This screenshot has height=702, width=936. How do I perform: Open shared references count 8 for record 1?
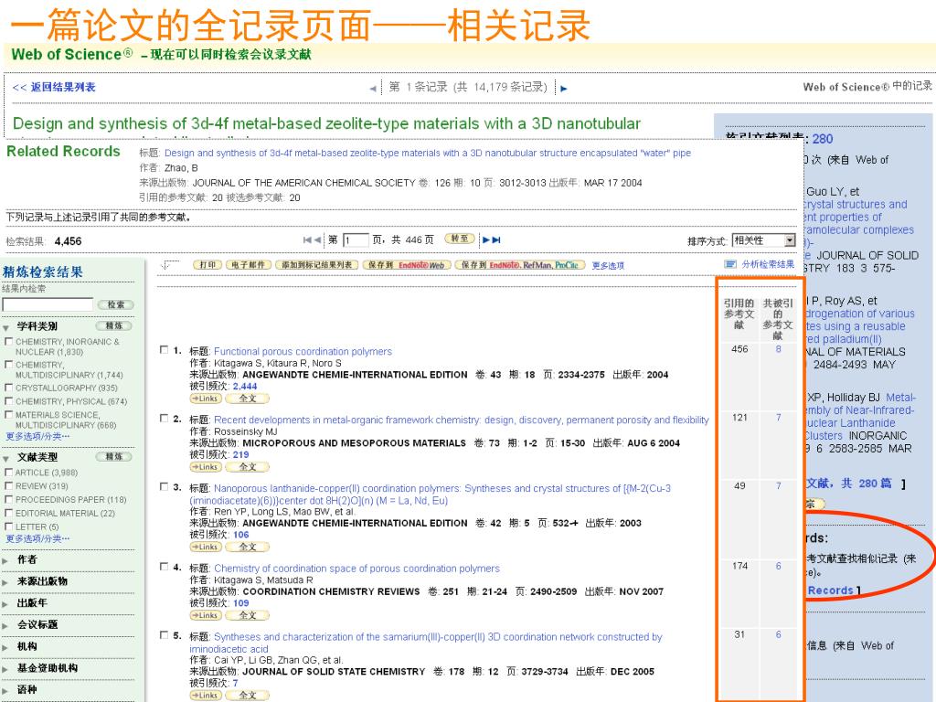coord(779,348)
